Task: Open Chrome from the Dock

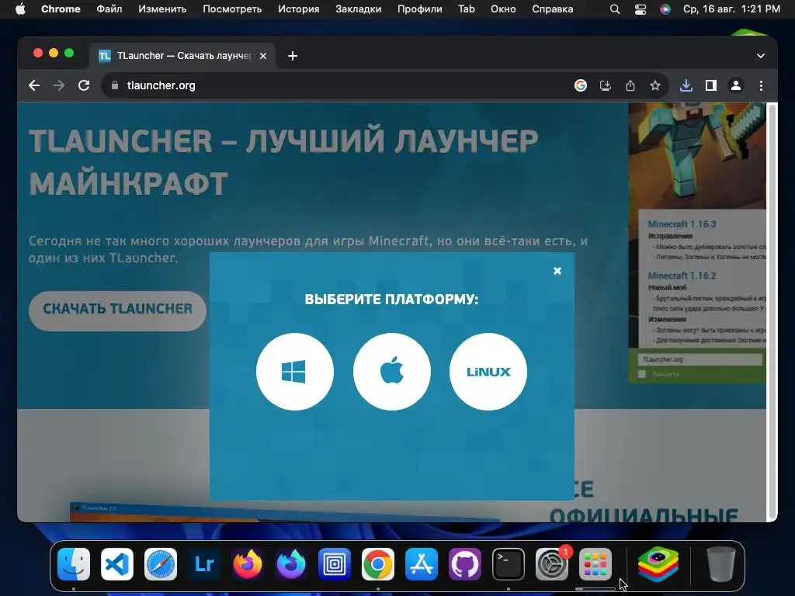Action: point(378,564)
